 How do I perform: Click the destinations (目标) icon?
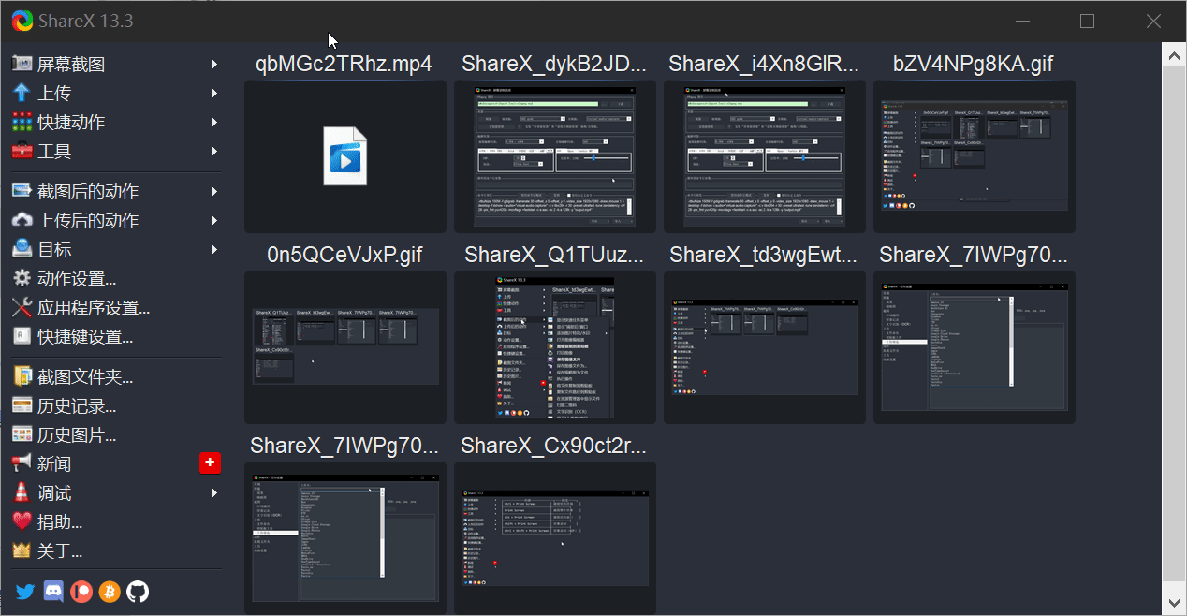click(22, 249)
